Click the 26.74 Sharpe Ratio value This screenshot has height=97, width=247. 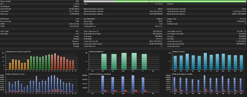160,21
